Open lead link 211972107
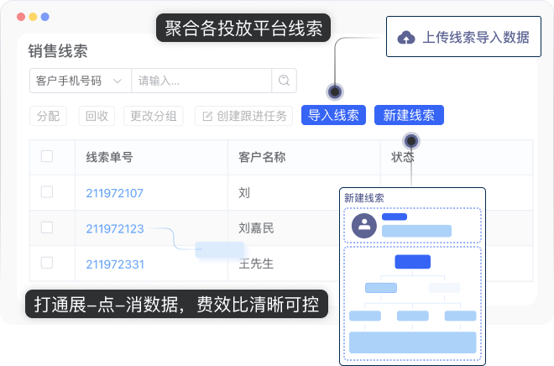The height and width of the screenshot is (366, 554). click(115, 193)
